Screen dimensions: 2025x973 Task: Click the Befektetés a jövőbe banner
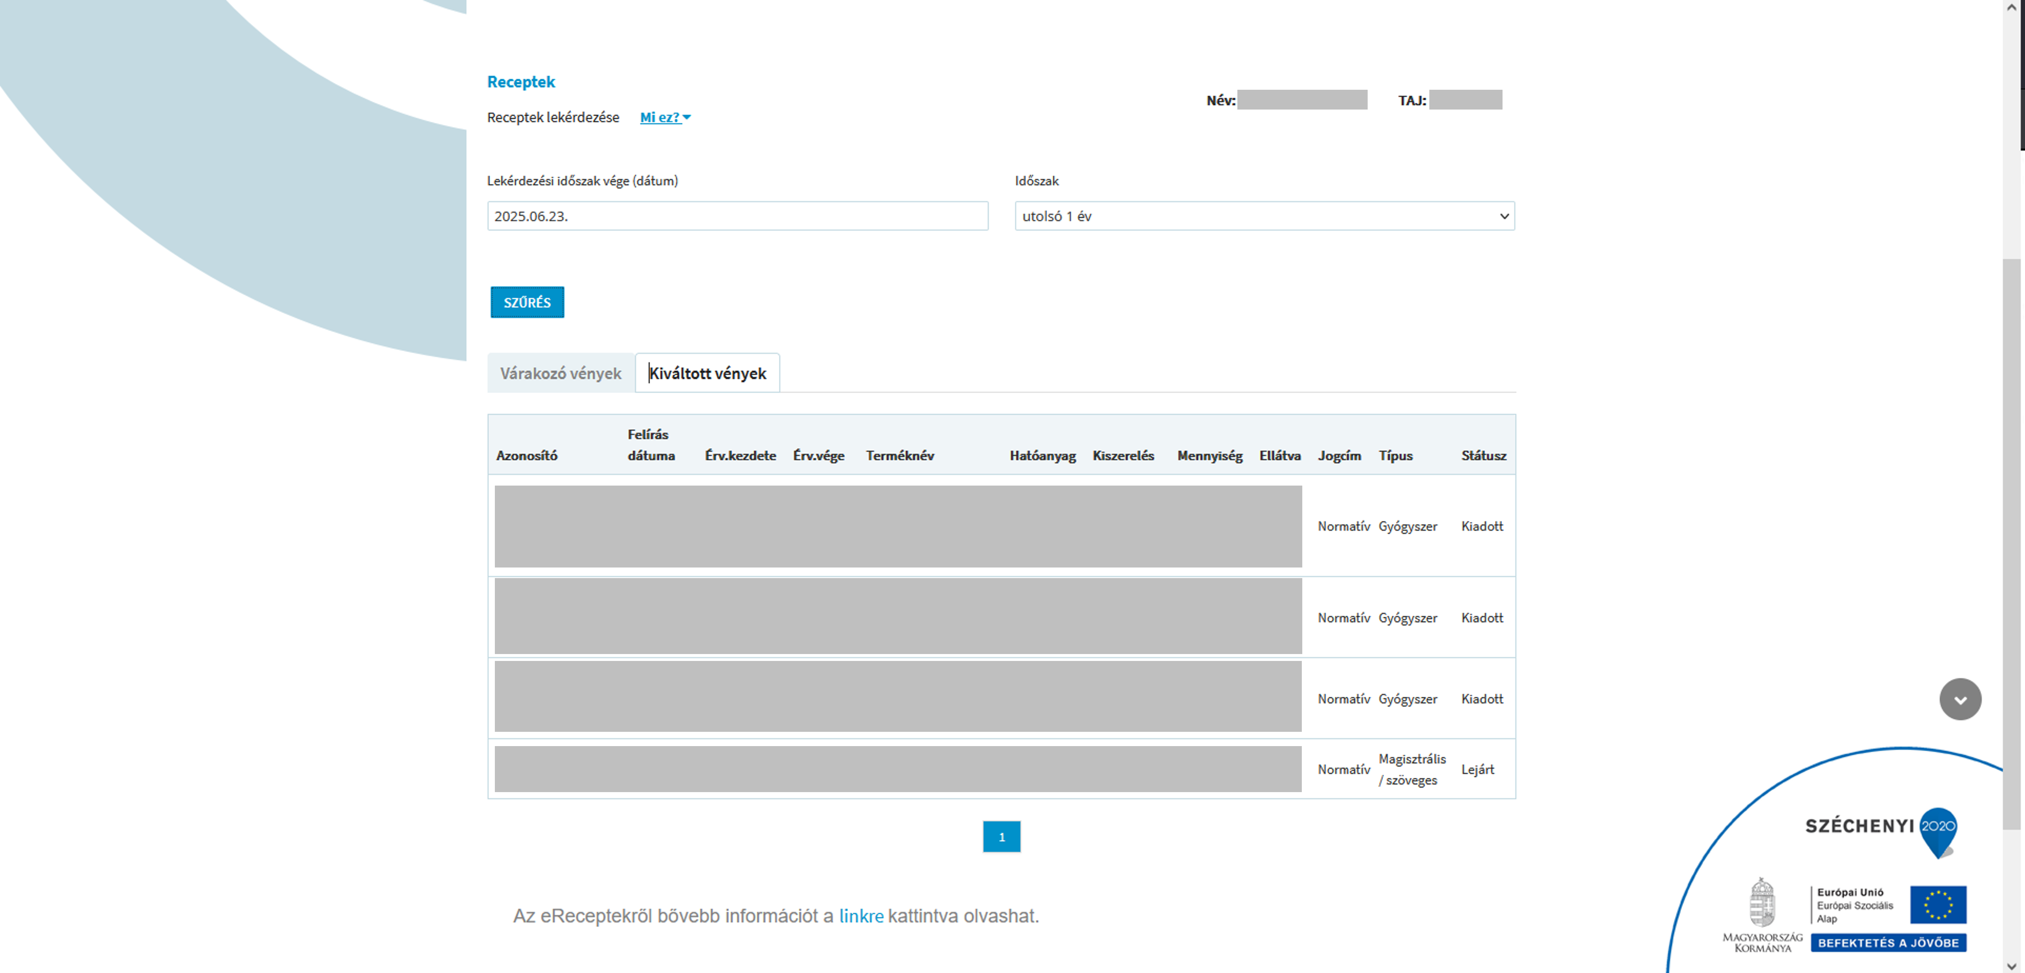tap(1888, 942)
